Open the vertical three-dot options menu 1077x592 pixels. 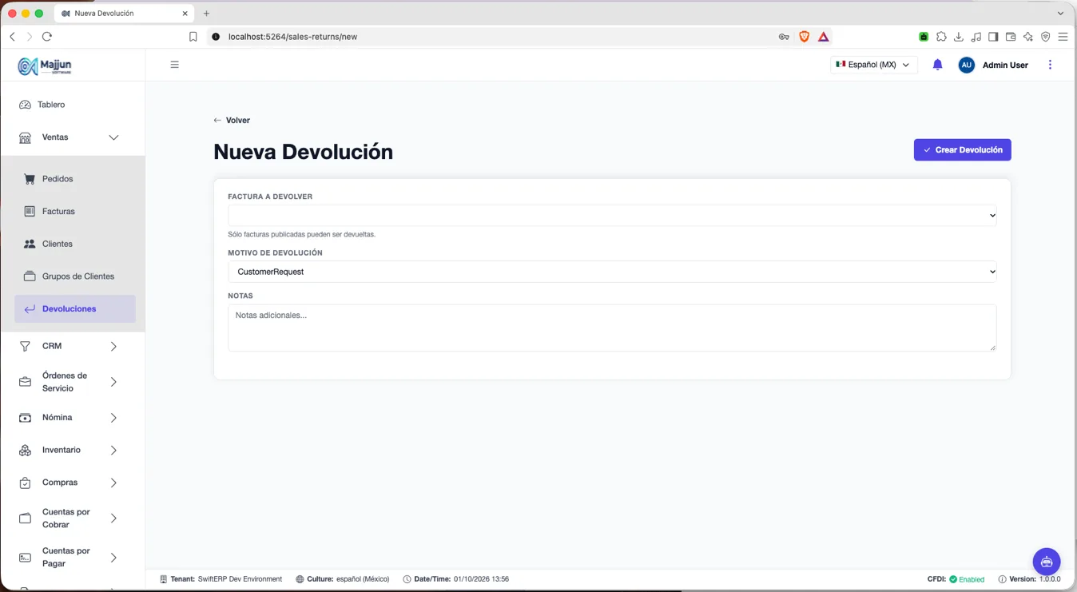coord(1050,65)
